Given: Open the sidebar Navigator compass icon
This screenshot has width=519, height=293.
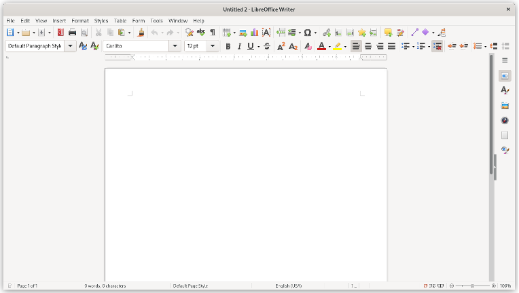Looking at the screenshot, I should click(505, 120).
